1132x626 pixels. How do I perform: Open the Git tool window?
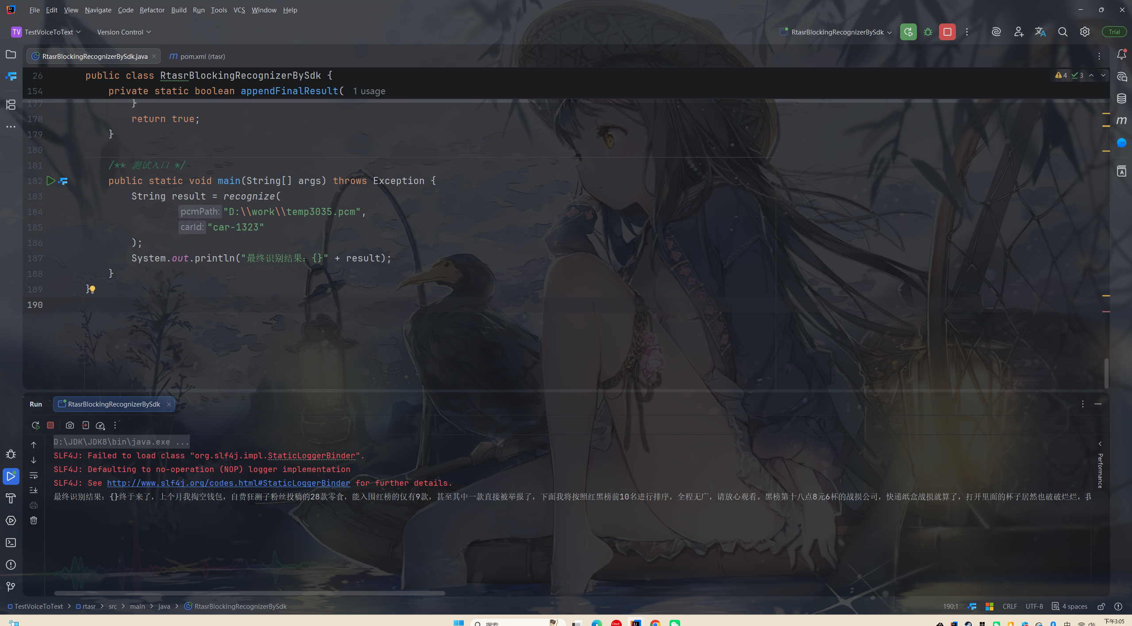(11, 587)
